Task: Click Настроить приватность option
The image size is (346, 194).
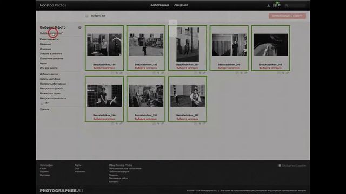Action: point(53,98)
